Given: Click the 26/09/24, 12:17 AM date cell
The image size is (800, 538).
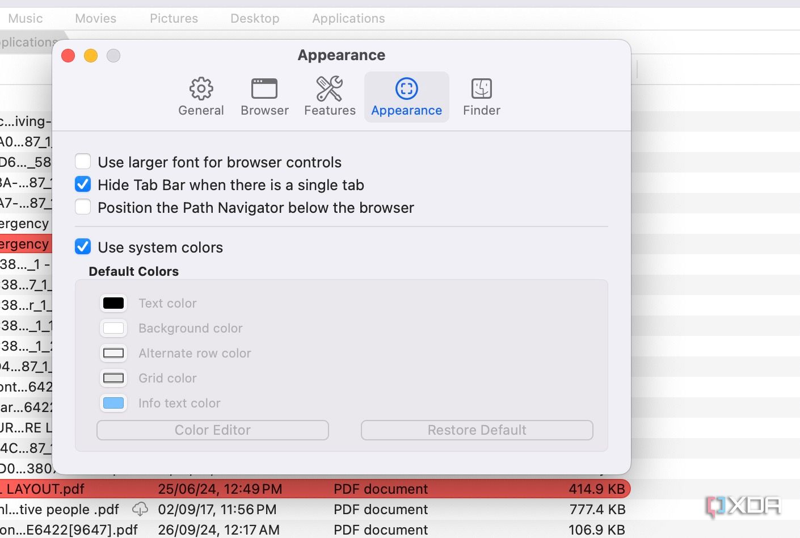Looking at the screenshot, I should click(x=218, y=529).
